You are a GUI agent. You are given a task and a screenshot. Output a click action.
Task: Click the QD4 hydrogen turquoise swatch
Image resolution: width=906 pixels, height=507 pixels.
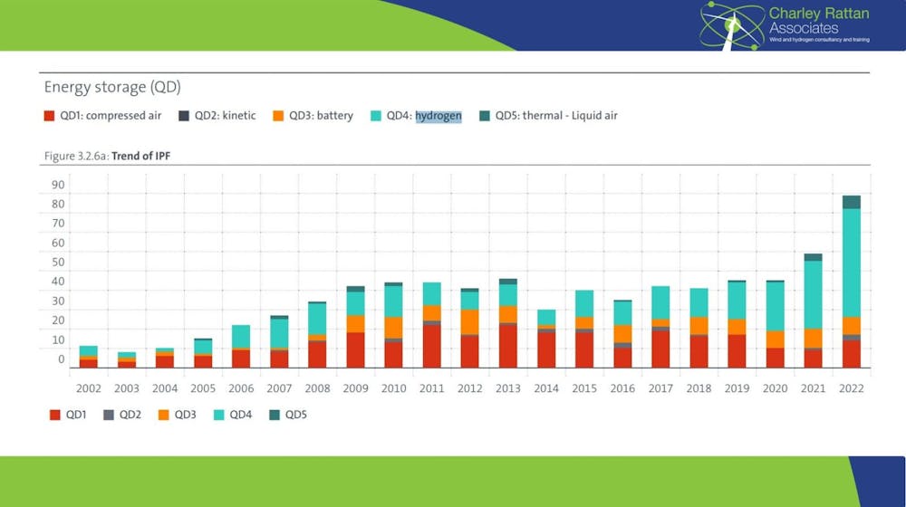tap(376, 116)
